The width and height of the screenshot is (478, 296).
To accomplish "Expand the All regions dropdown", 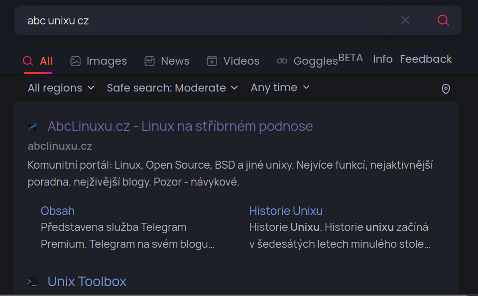I will [x=61, y=88].
